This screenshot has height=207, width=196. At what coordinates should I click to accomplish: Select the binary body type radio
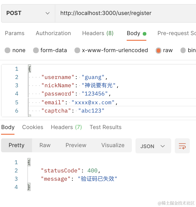[183, 50]
